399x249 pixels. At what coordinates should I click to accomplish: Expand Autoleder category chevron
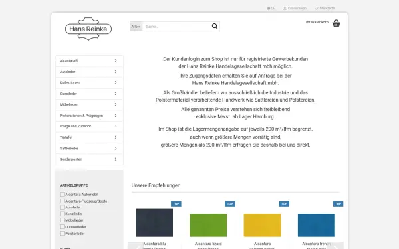116,72
